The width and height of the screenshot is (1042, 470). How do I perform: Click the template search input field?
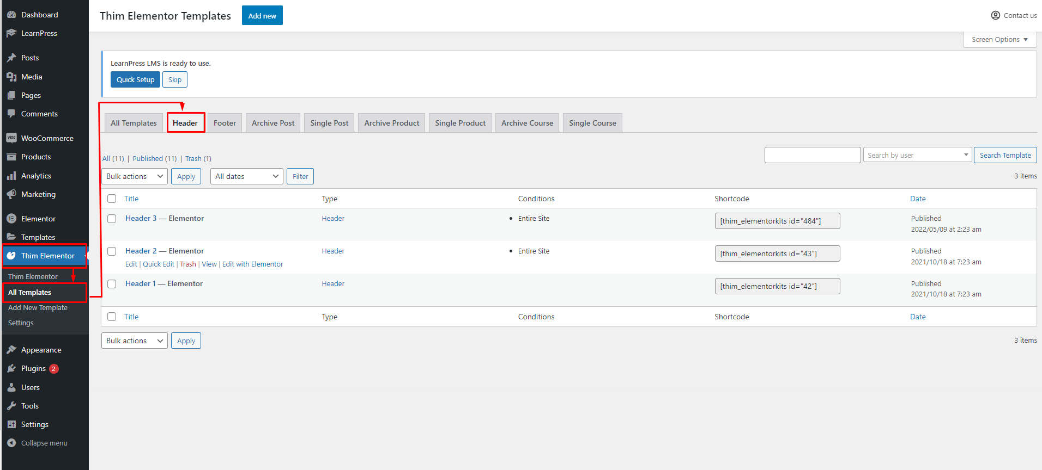click(x=813, y=155)
